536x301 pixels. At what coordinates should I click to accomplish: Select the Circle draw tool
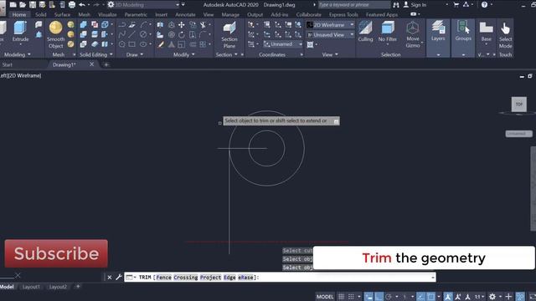(x=143, y=34)
